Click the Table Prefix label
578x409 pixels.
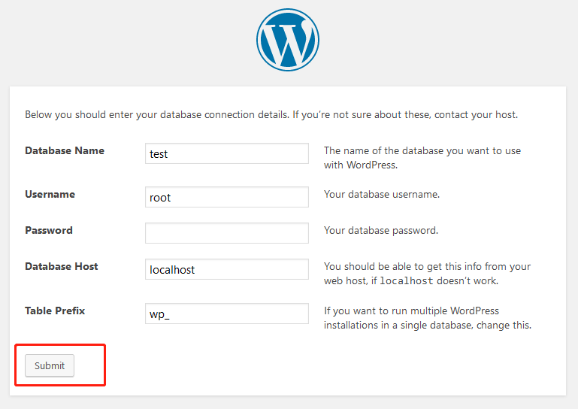pos(56,310)
